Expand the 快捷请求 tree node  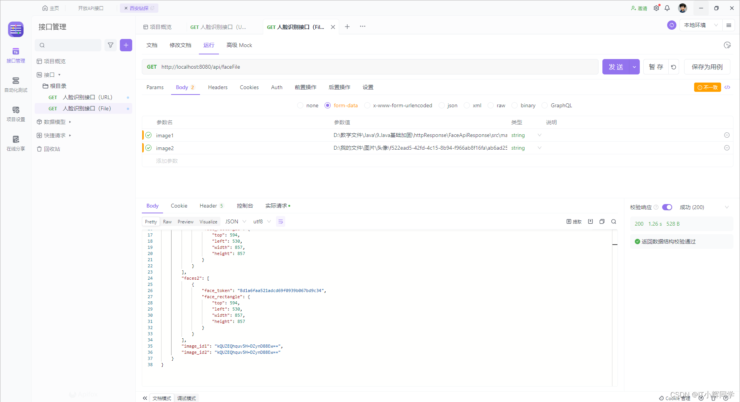point(70,135)
